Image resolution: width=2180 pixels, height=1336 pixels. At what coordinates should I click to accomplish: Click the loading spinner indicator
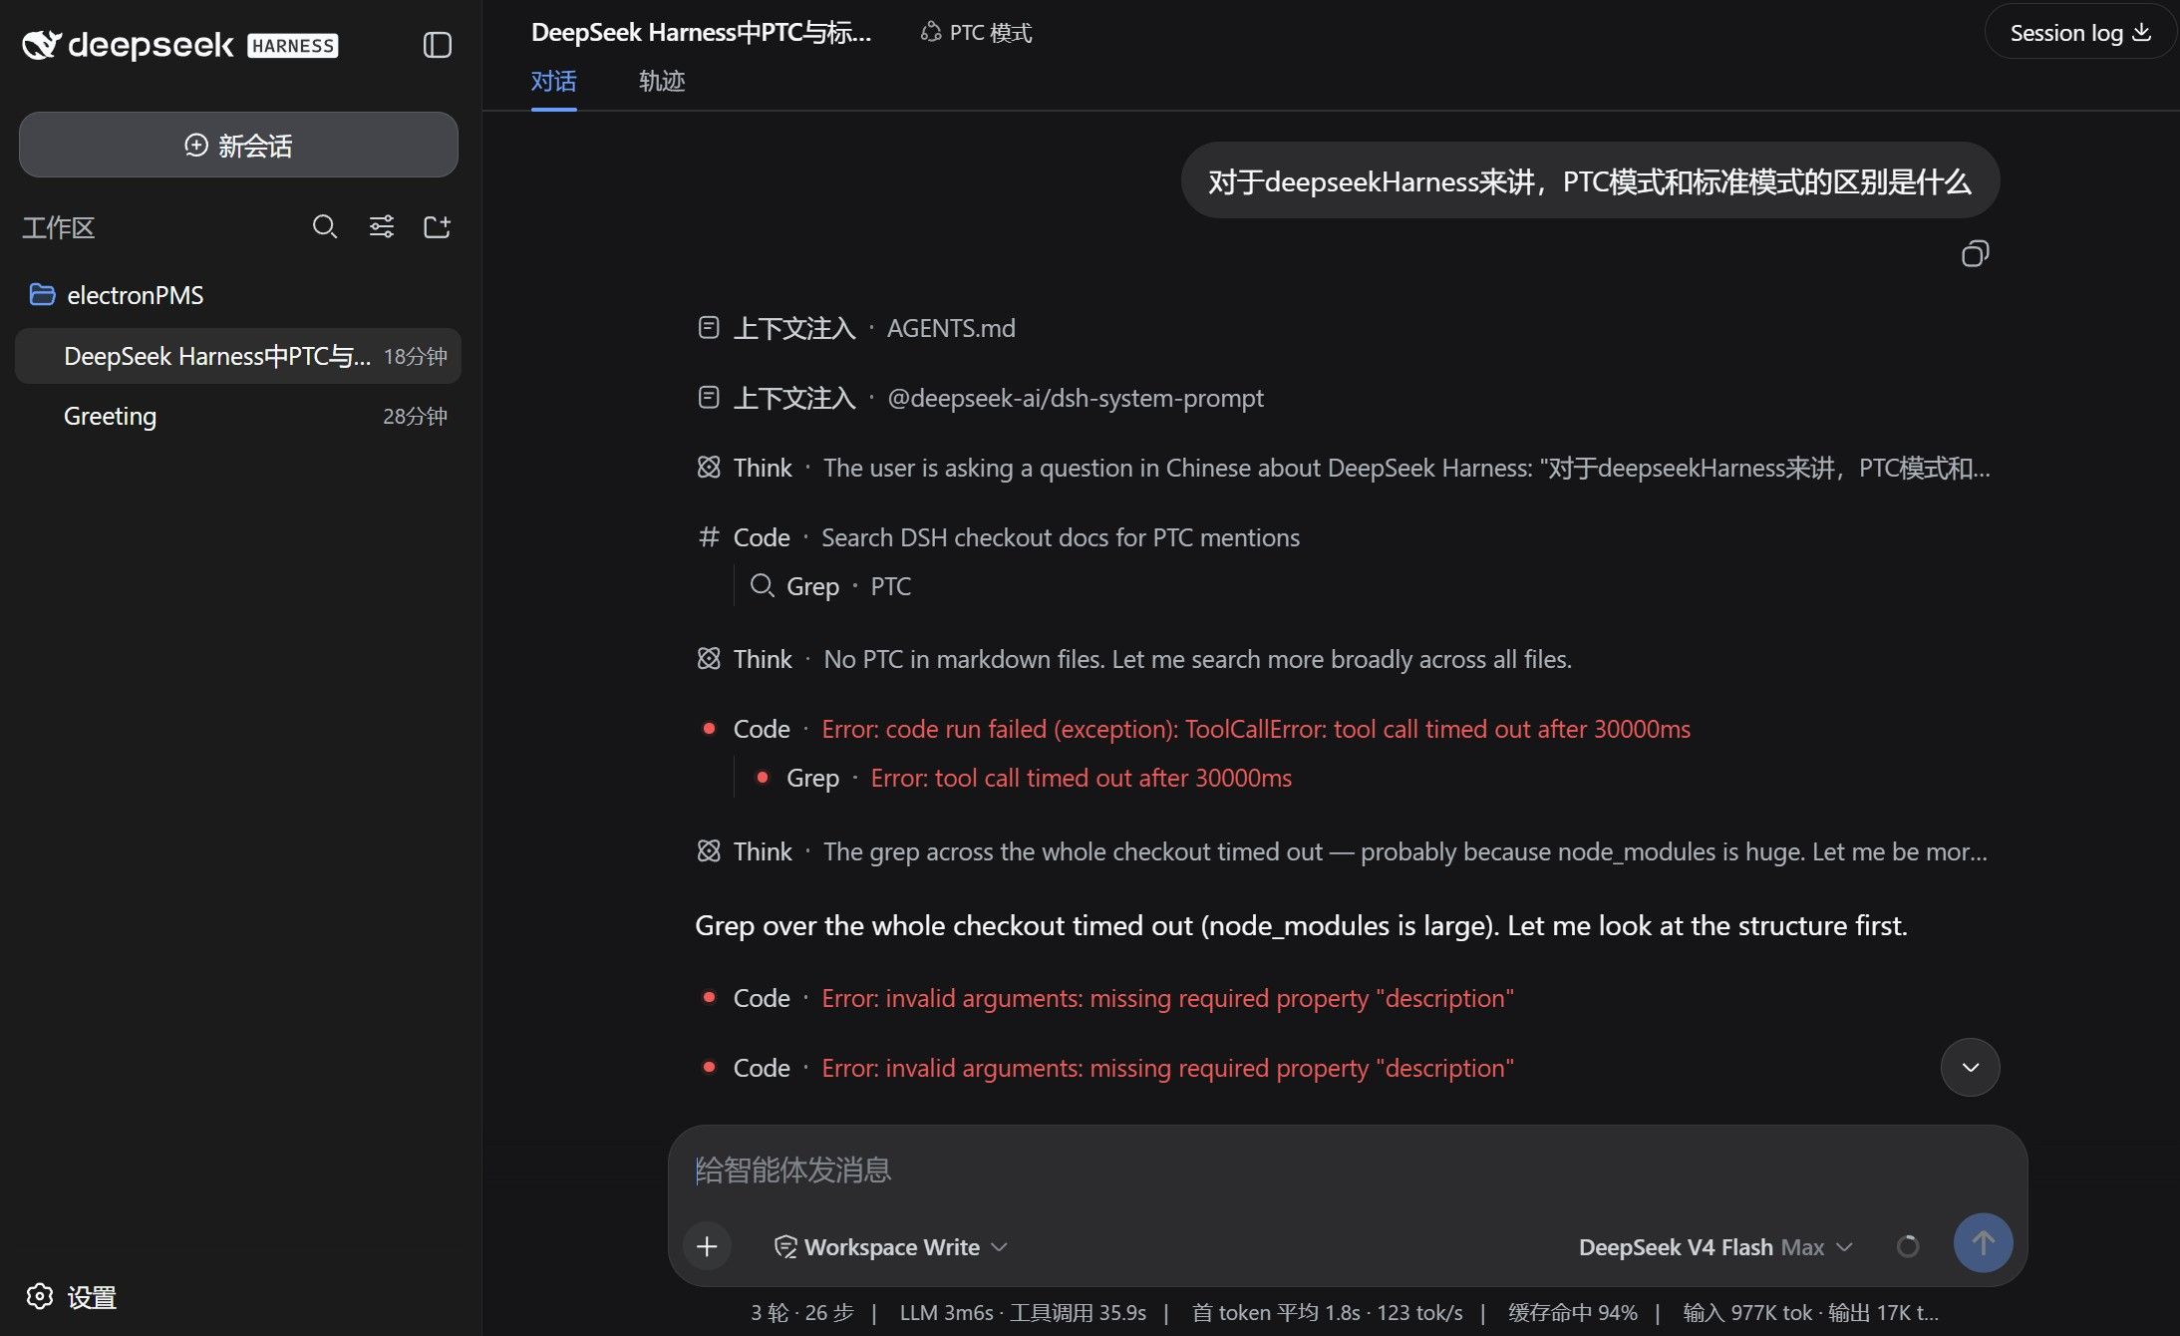pyautogui.click(x=1907, y=1246)
